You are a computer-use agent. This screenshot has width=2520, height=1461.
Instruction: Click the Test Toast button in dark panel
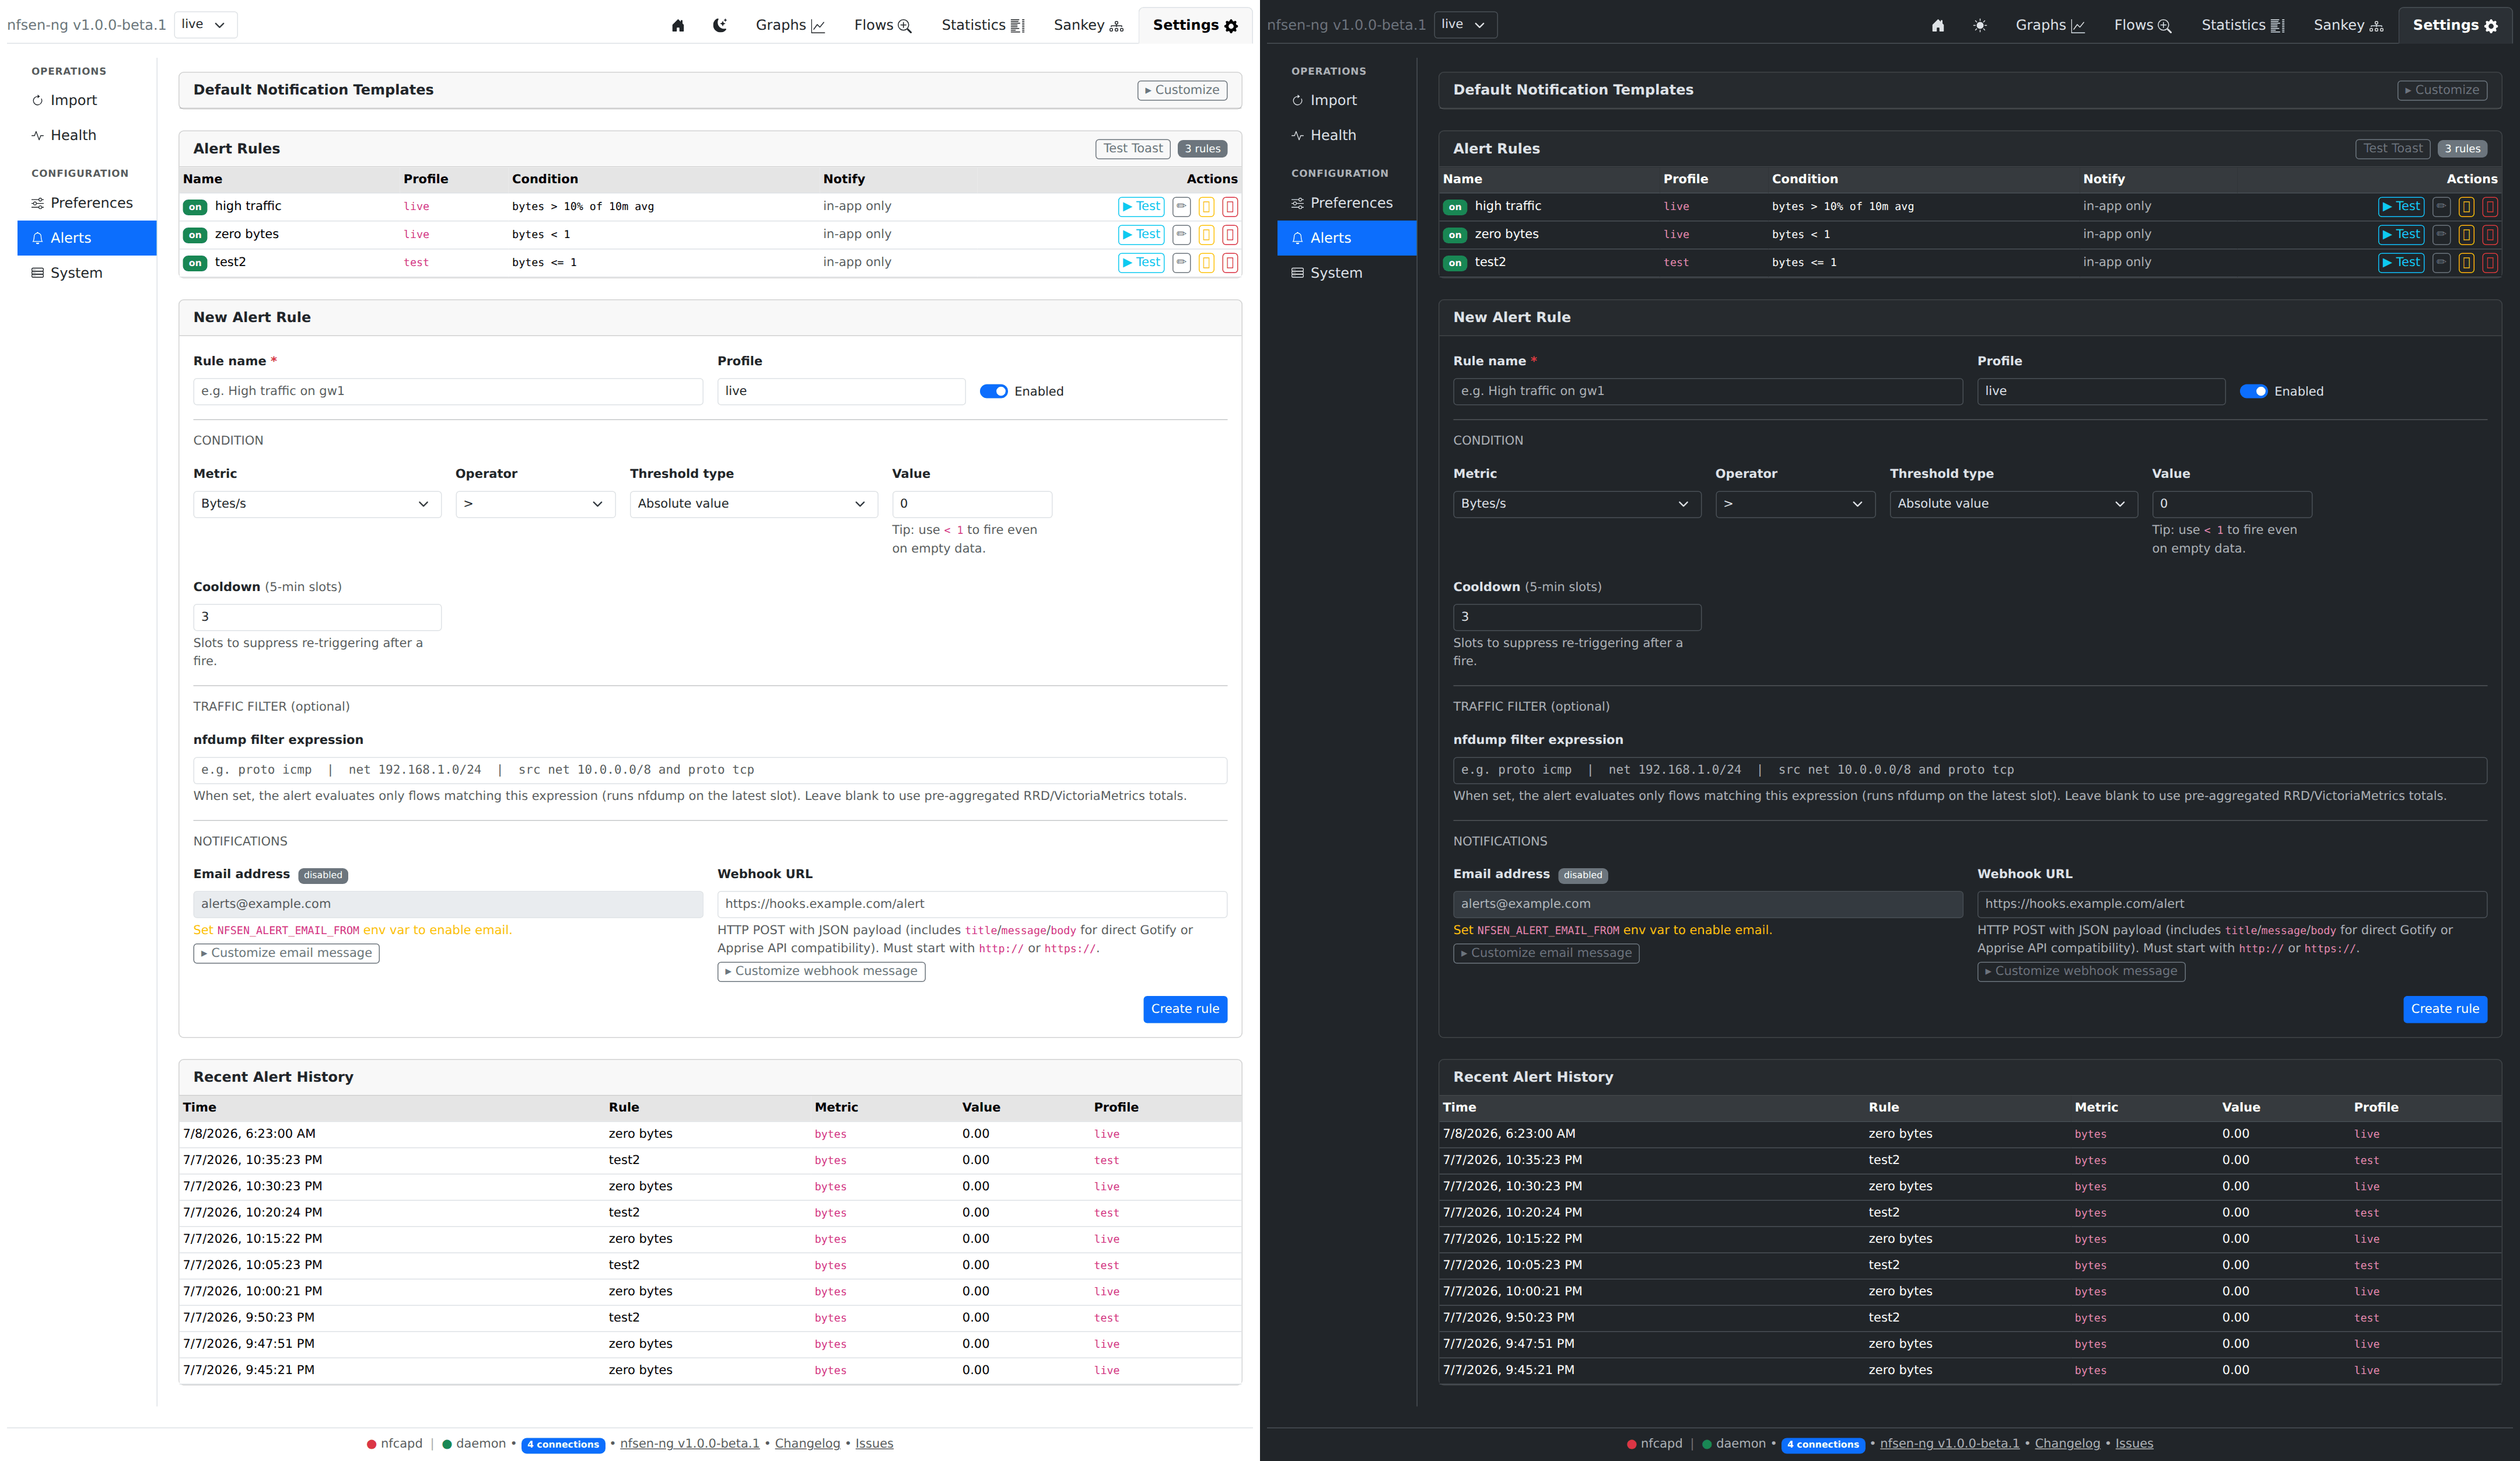coord(2393,149)
